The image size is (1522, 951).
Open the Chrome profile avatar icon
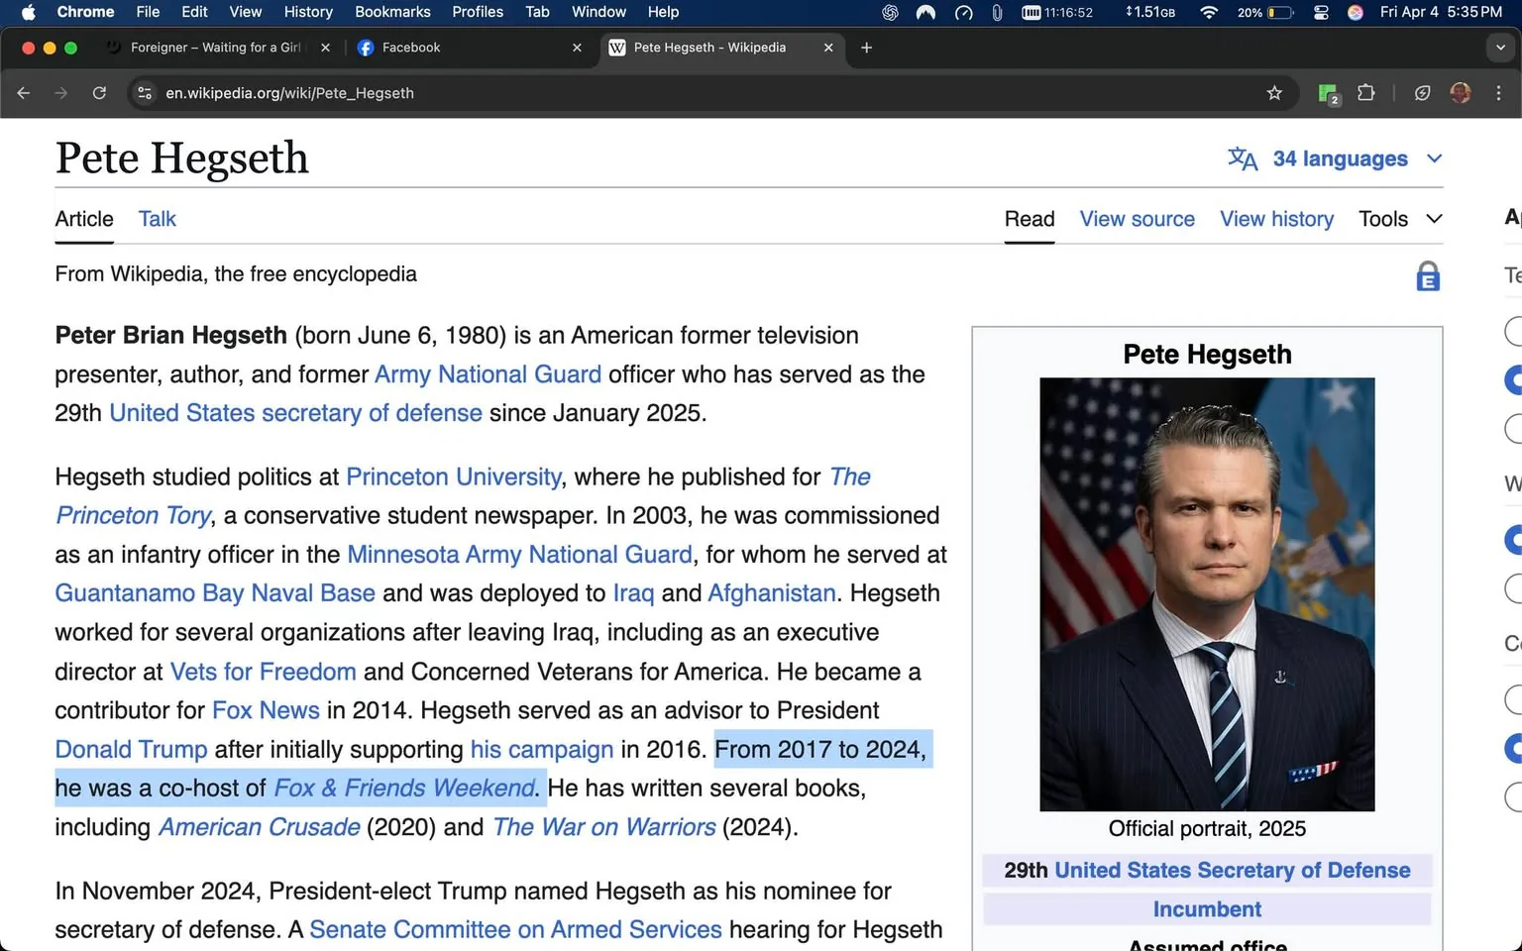(1460, 93)
